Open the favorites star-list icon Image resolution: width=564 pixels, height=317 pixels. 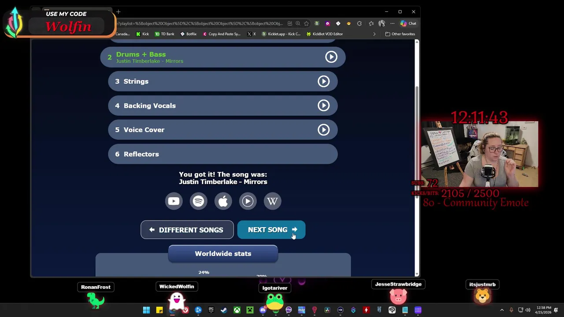371,23
